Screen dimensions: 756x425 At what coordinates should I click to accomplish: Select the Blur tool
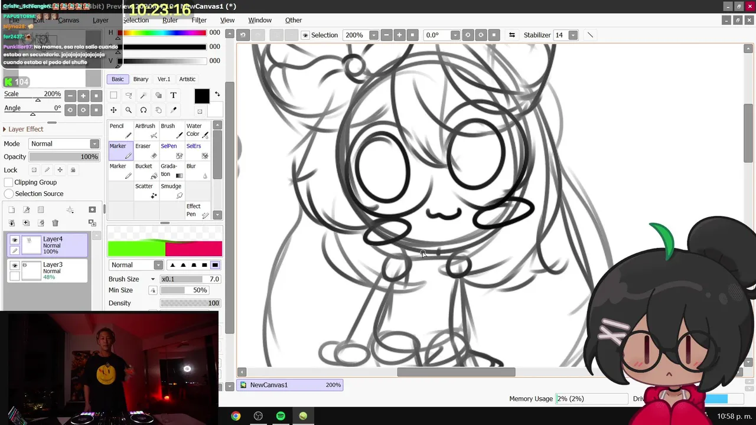click(197, 171)
